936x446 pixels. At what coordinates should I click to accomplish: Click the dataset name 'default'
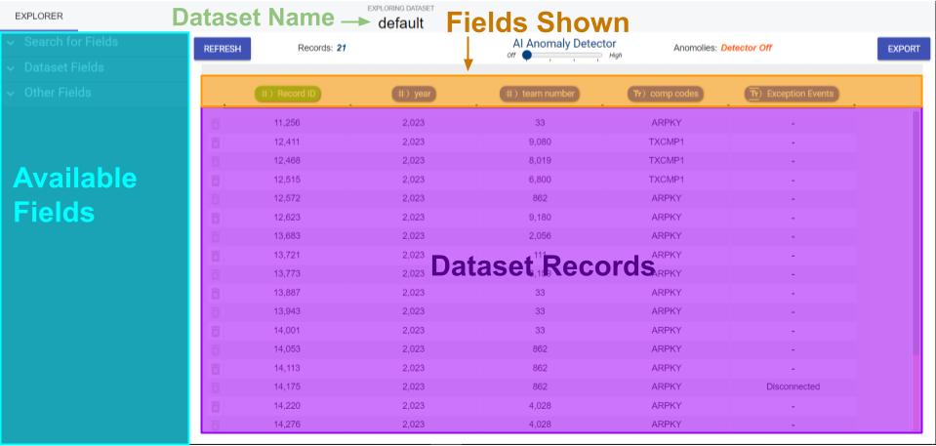[x=401, y=23]
